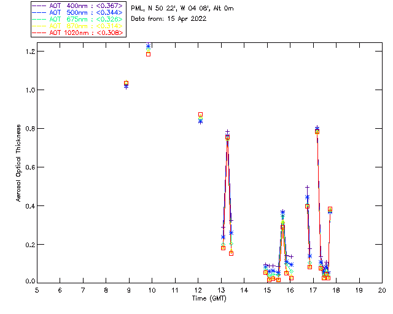This screenshot has width=393, height=314.
Task: Click the 5 tick label on time axis
Action: 37,289
